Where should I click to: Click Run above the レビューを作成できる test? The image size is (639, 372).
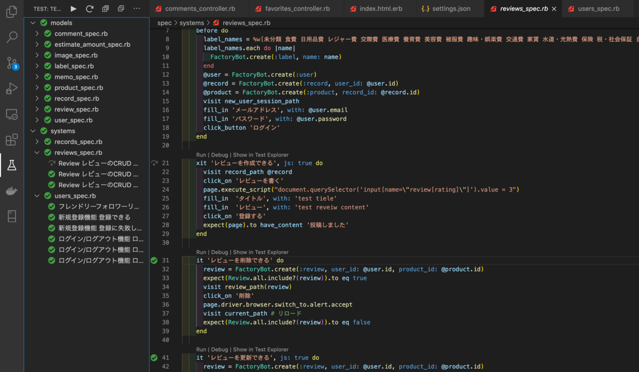pyautogui.click(x=201, y=155)
